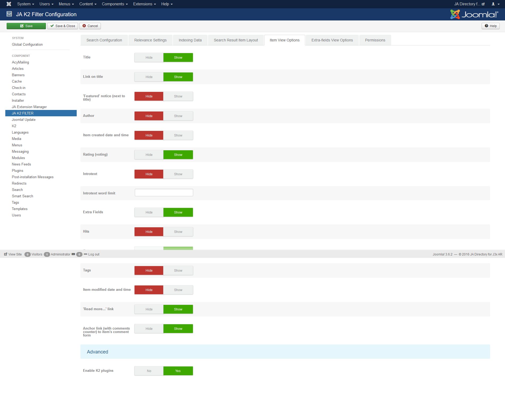Disable Enable K2 plugins by choosing No
Image resolution: width=505 pixels, height=401 pixels.
point(149,371)
